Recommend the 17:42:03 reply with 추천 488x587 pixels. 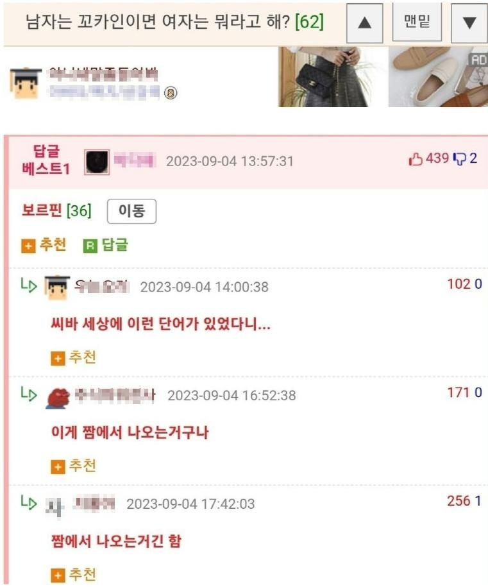(x=73, y=575)
